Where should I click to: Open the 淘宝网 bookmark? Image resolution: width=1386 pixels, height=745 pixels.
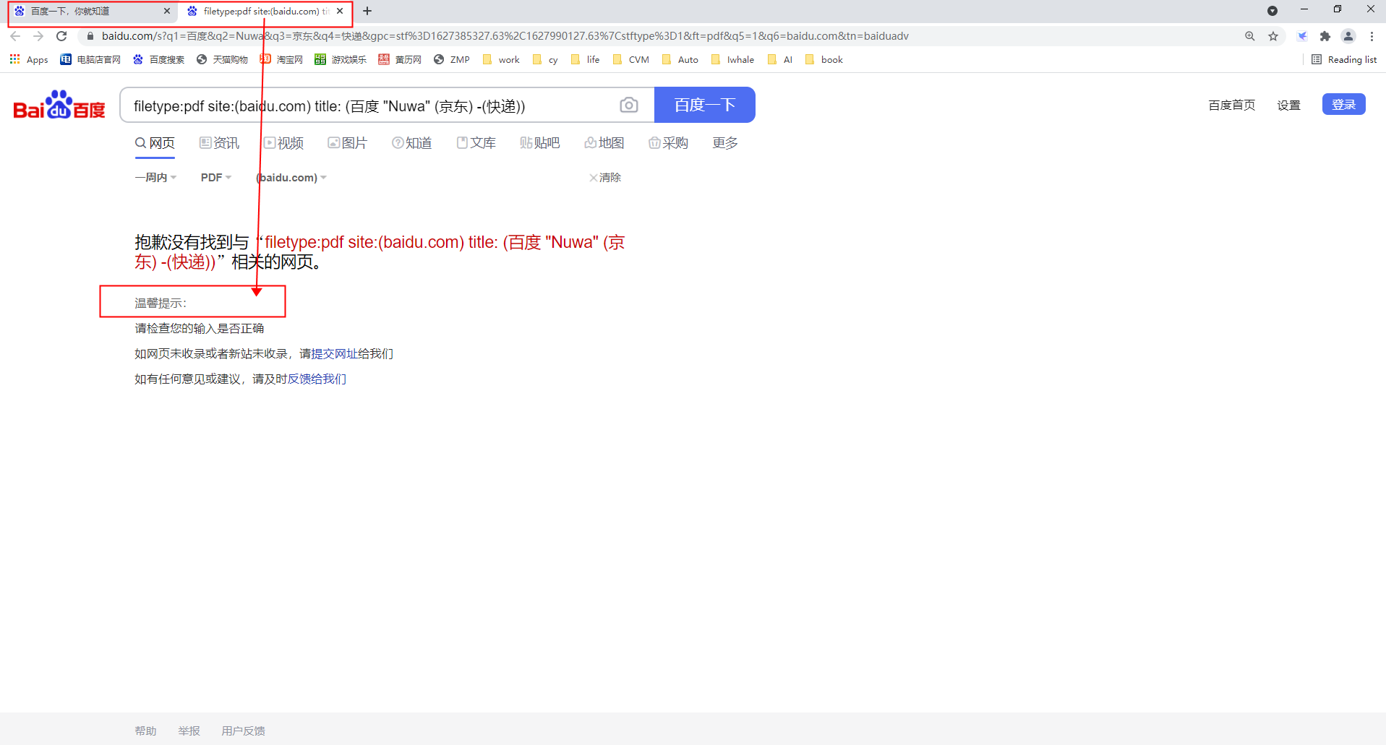[281, 60]
